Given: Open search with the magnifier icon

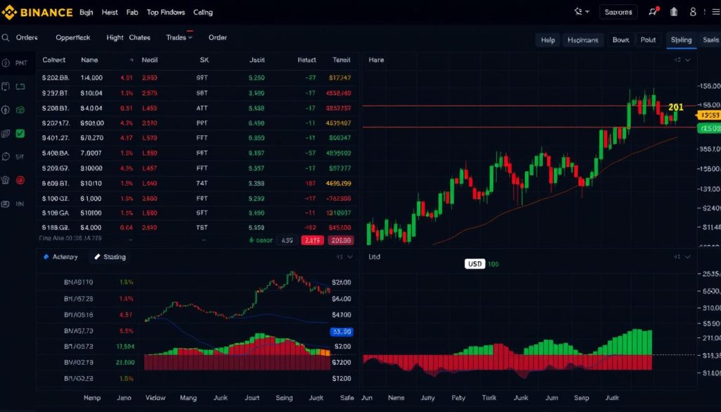Looking at the screenshot, I should click(6, 38).
